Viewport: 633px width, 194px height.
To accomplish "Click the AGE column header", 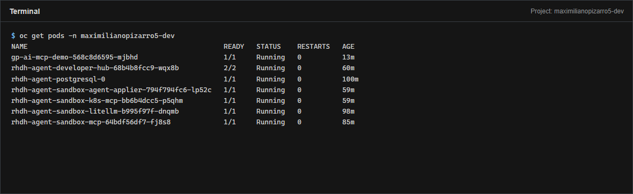I will coord(348,47).
